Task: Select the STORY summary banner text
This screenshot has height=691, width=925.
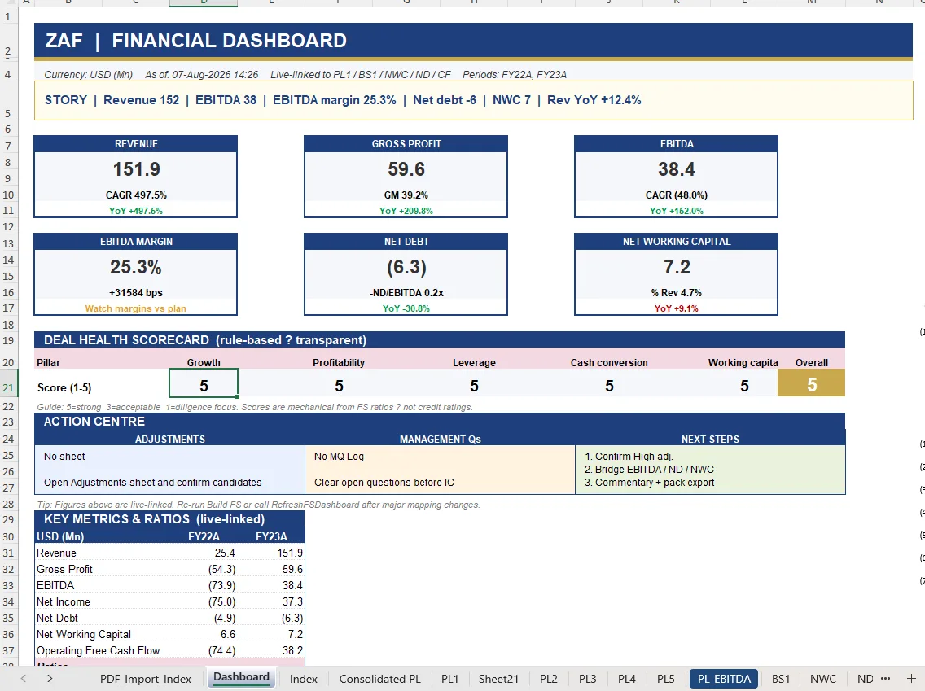Action: coord(343,99)
